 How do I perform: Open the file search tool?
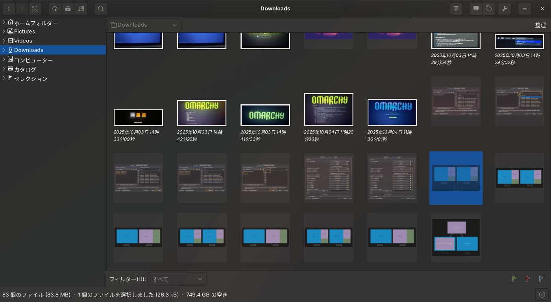pyautogui.click(x=101, y=8)
